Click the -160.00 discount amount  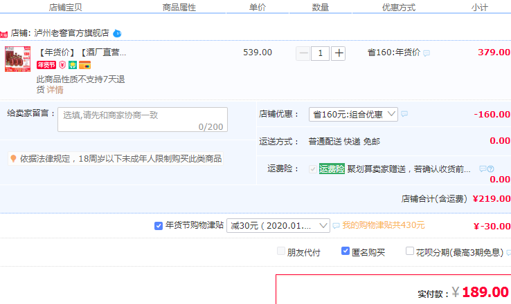492,115
